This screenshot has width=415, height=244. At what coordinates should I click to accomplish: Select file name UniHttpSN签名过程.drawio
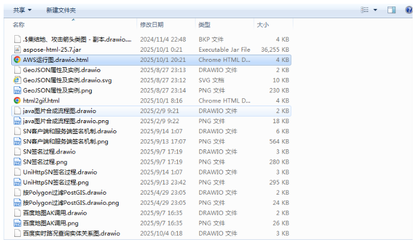tap(60, 172)
